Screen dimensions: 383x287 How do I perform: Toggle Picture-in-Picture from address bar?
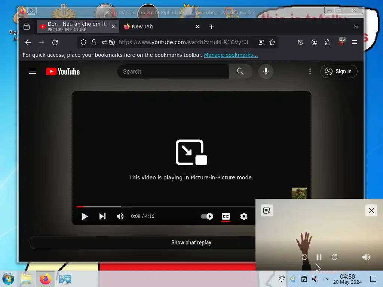pyautogui.click(x=261, y=43)
